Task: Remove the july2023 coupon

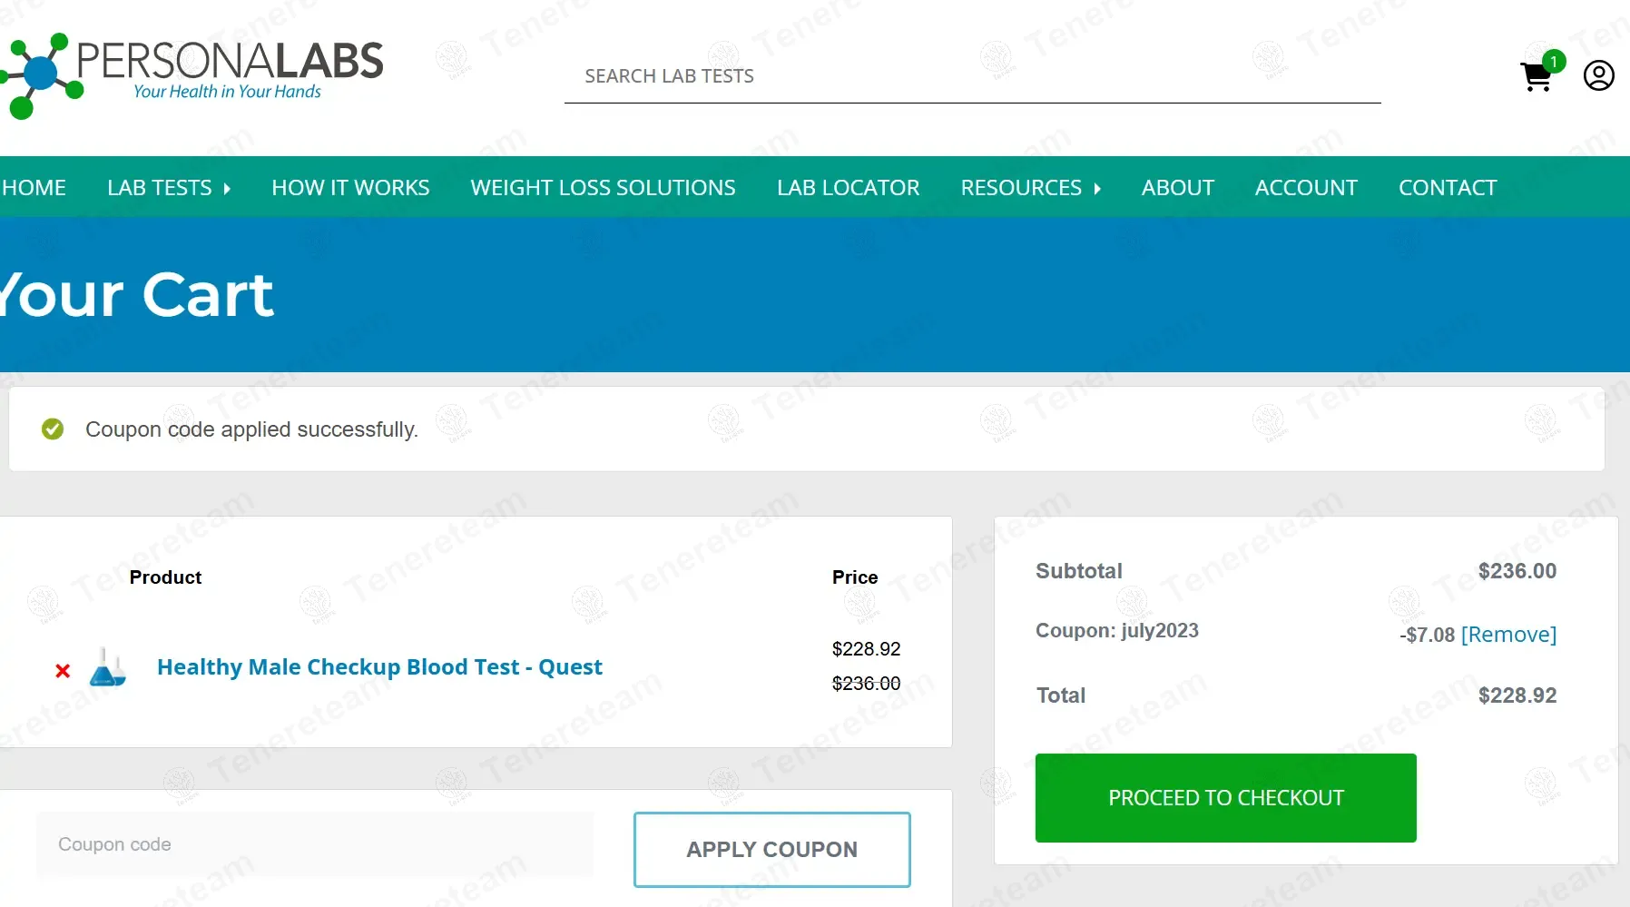Action: (x=1508, y=635)
